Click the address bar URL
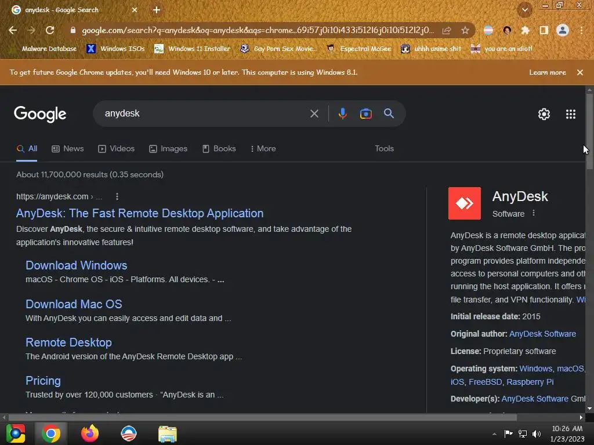The image size is (594, 445). 258,30
